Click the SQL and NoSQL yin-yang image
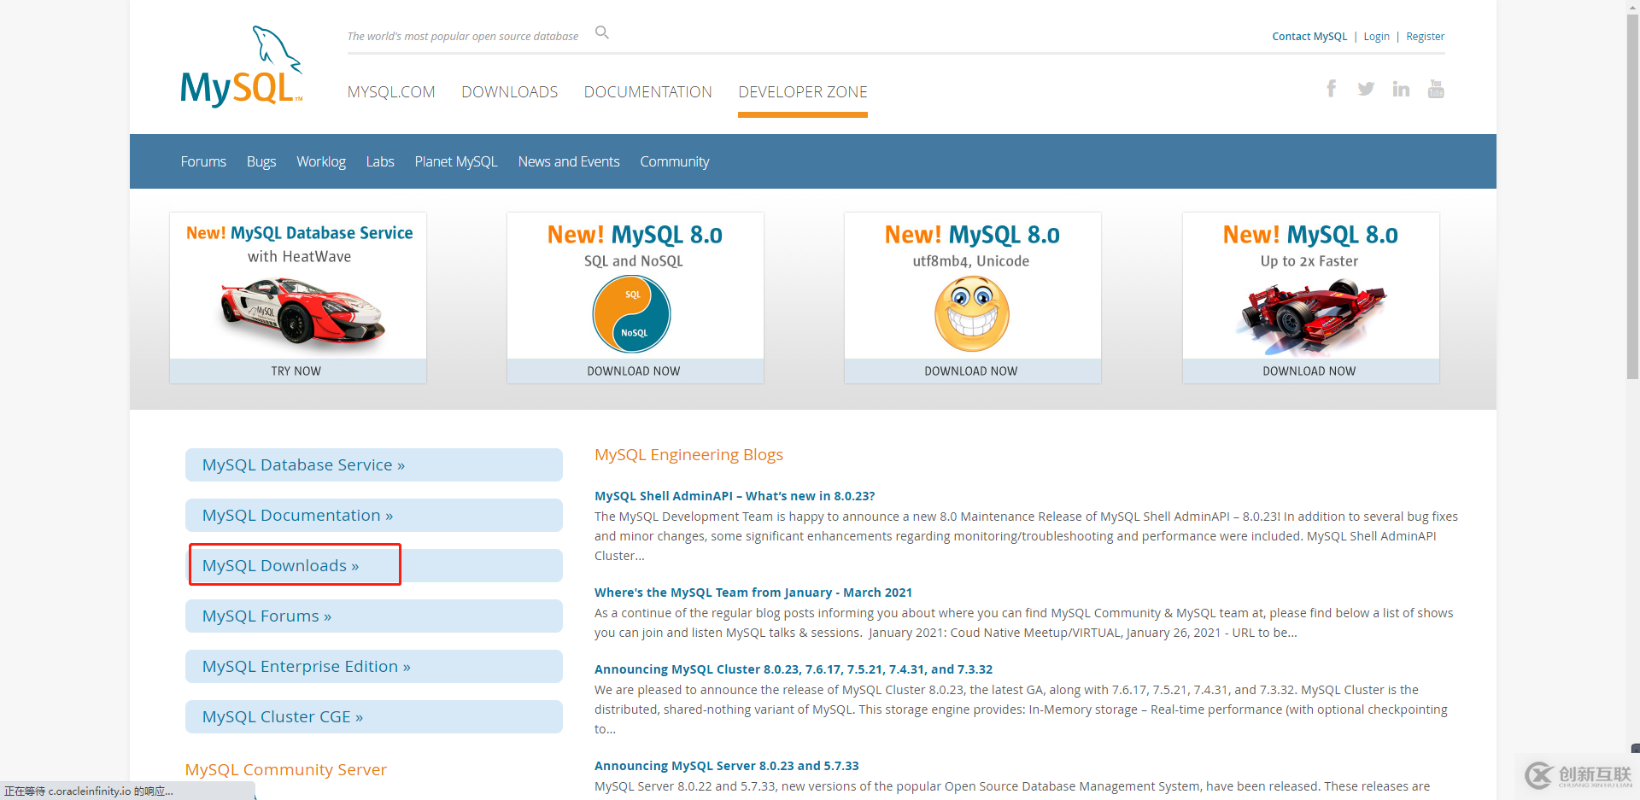Image resolution: width=1640 pixels, height=800 pixels. click(632, 314)
